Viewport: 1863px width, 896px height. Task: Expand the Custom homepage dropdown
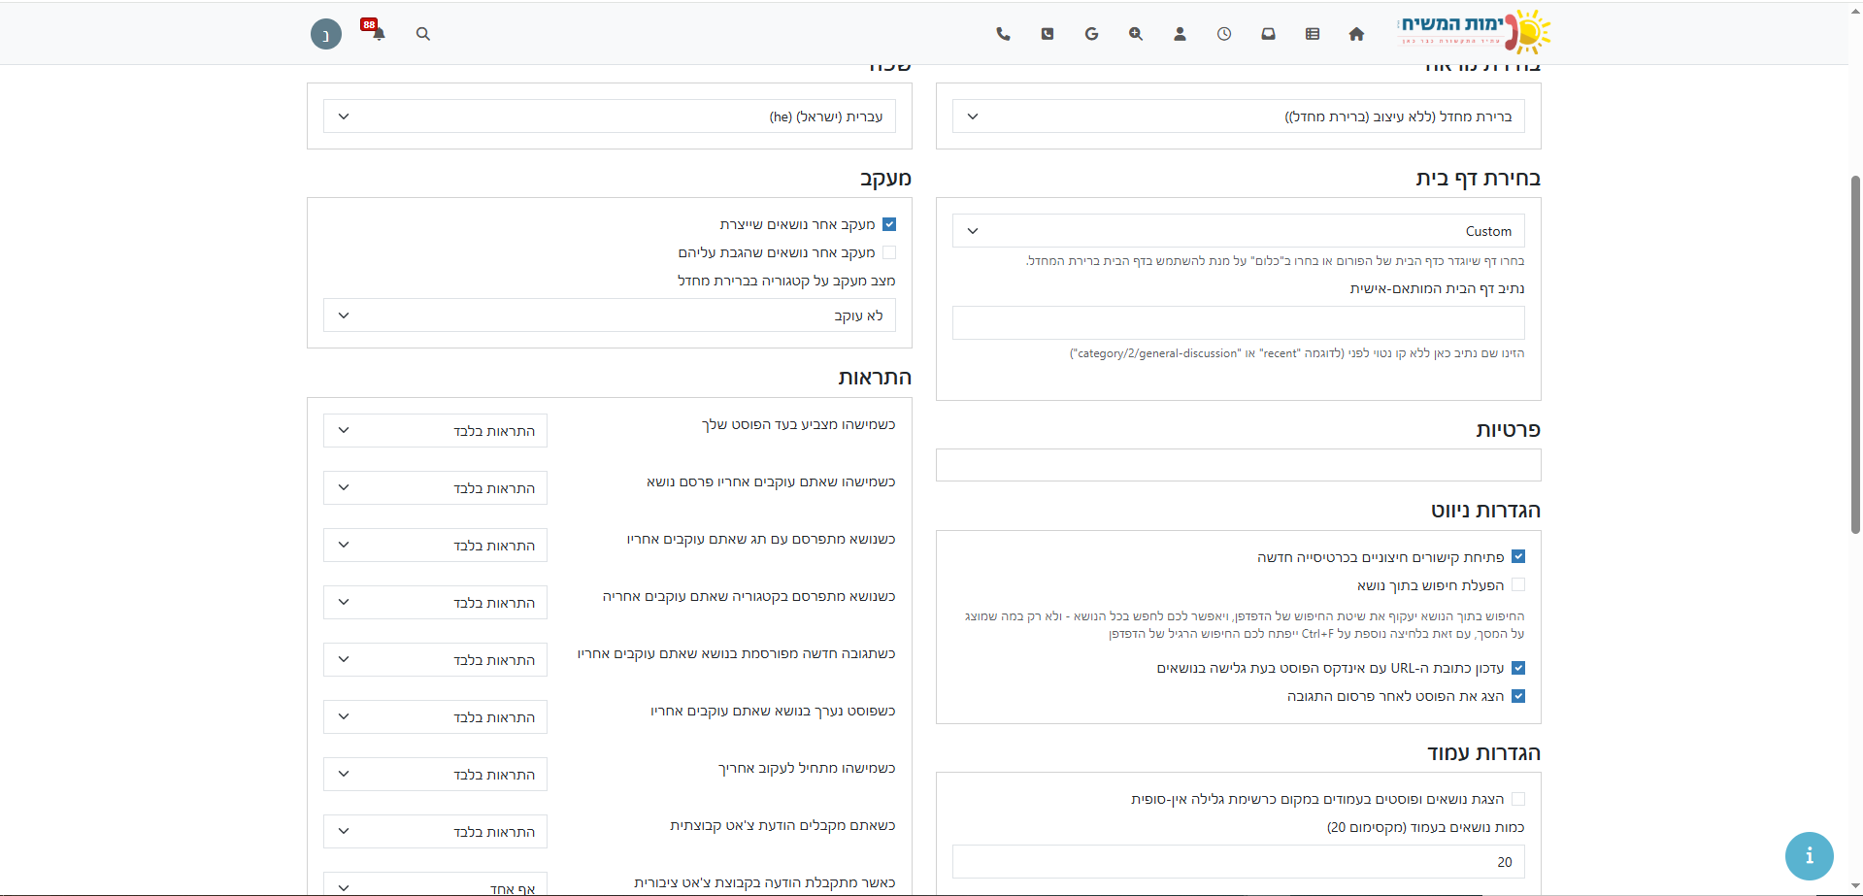click(1238, 231)
